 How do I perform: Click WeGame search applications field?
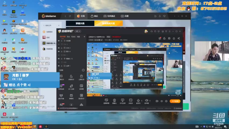point(50,26)
